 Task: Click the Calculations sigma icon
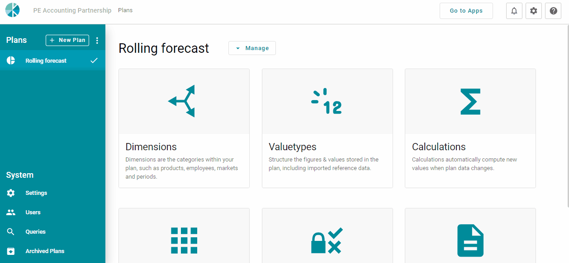[x=470, y=101]
